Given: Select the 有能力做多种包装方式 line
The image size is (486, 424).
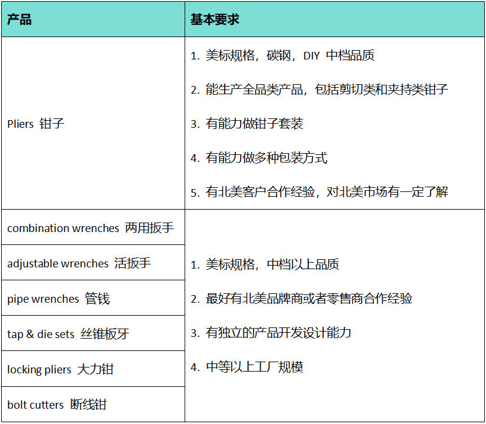Looking at the screenshot, I should click(x=258, y=158).
